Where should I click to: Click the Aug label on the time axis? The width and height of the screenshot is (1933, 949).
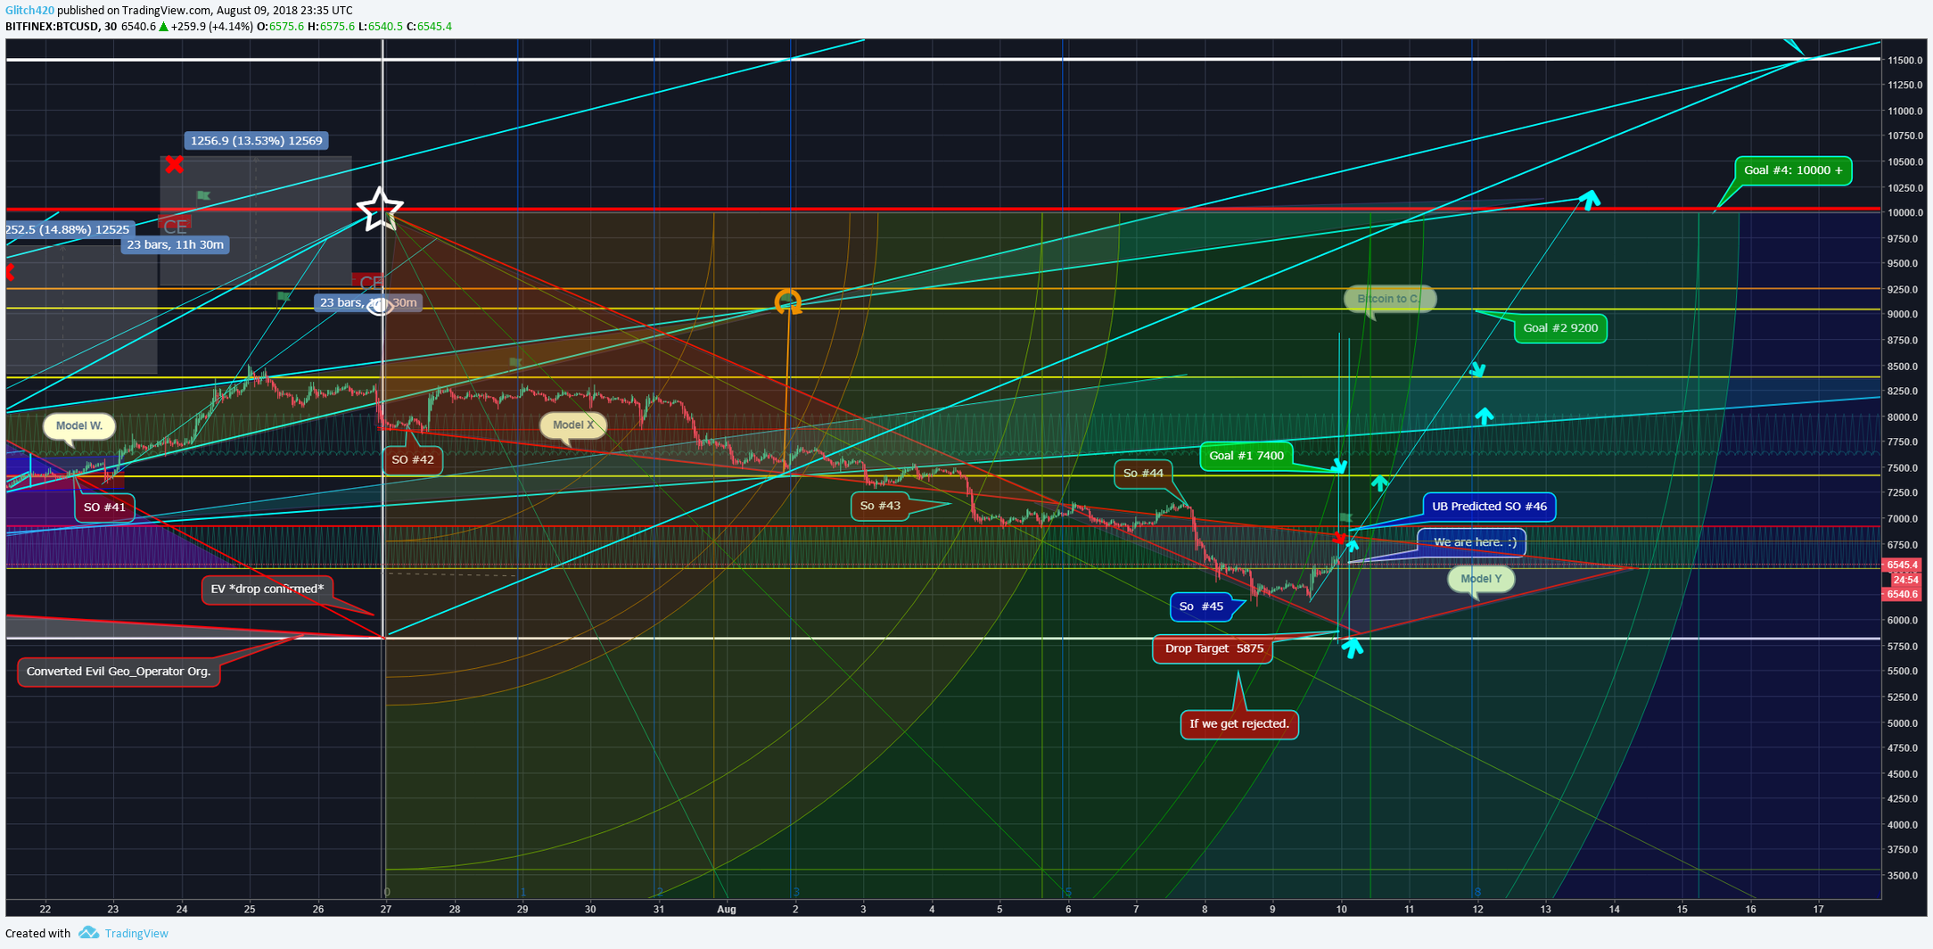727,910
